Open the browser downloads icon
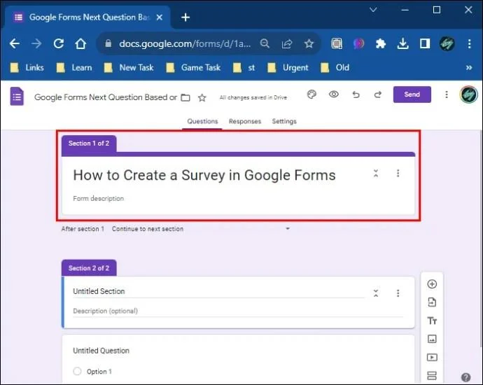 [402, 43]
